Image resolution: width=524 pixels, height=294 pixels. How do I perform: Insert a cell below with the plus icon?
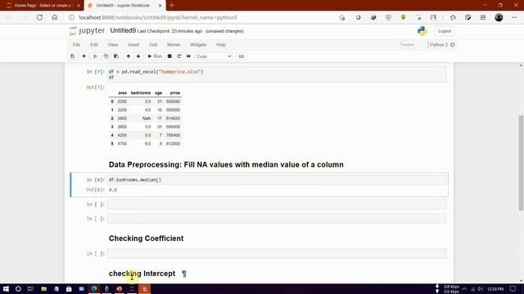[84, 56]
